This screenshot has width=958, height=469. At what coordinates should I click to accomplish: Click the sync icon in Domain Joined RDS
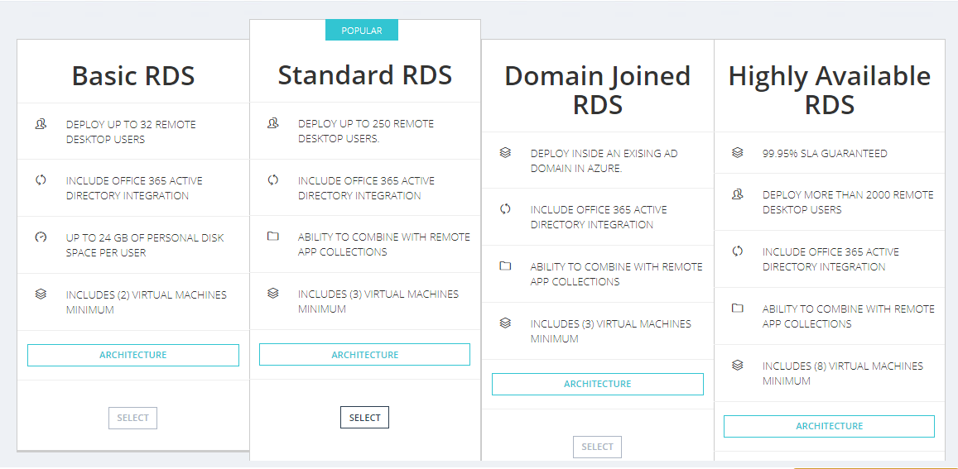505,209
